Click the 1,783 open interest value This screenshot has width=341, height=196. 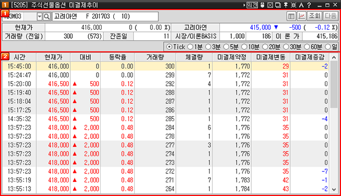[x=242, y=180]
